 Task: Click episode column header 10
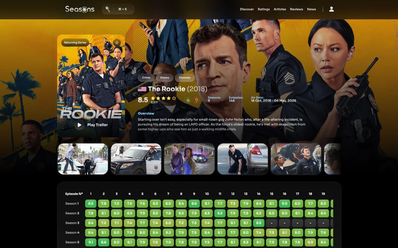pyautogui.click(x=207, y=194)
